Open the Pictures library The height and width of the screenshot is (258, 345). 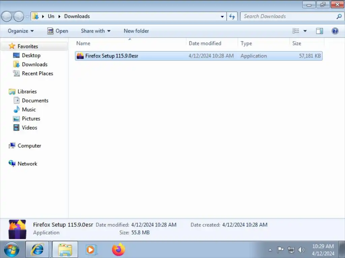pos(31,119)
